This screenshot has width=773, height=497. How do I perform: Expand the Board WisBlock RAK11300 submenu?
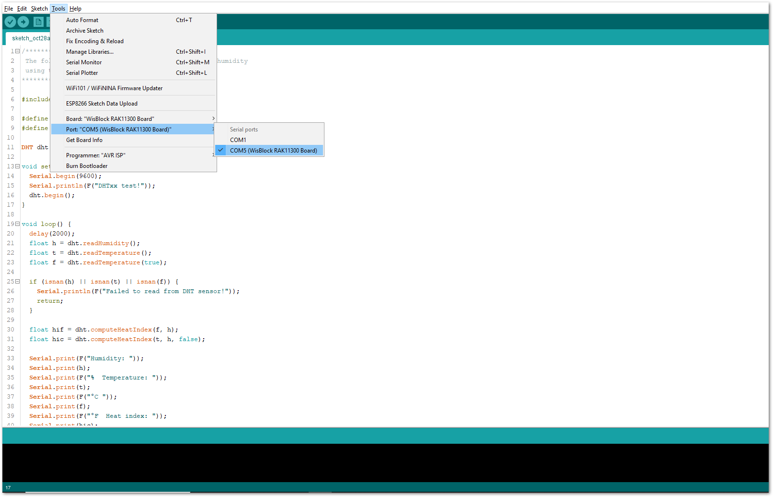(x=134, y=119)
